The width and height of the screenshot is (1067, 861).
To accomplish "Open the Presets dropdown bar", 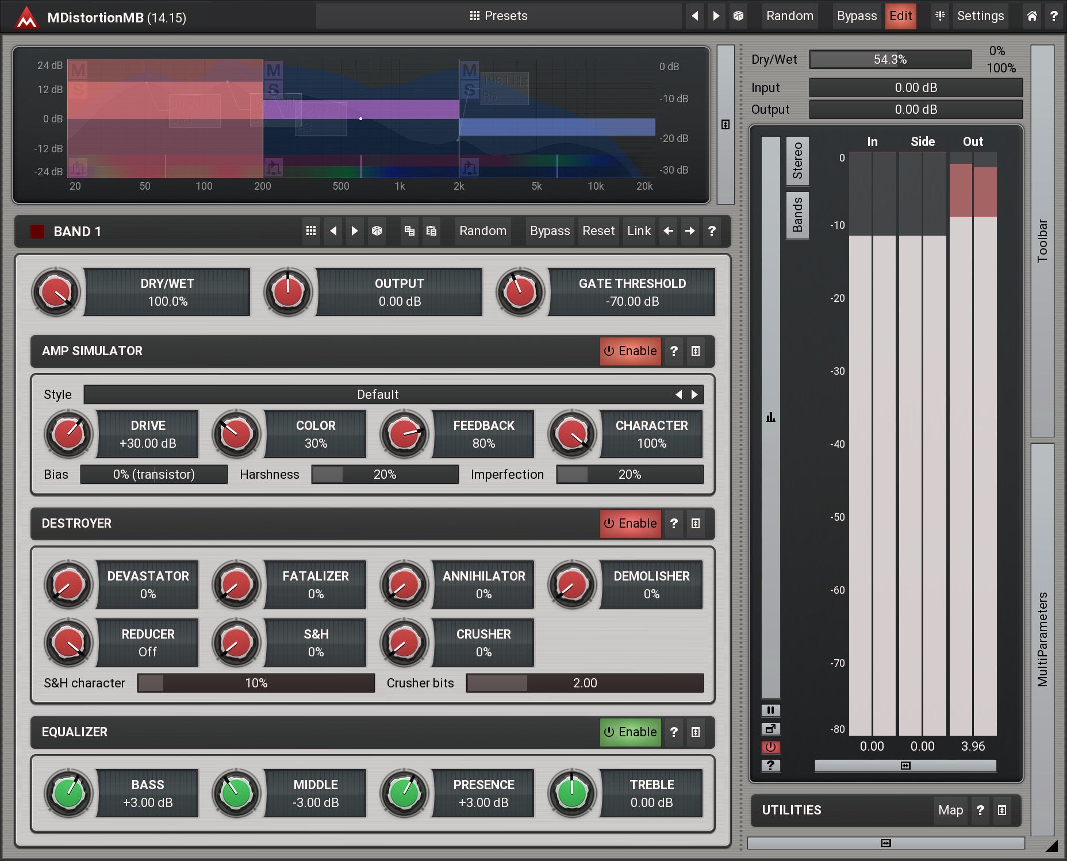I will click(498, 16).
